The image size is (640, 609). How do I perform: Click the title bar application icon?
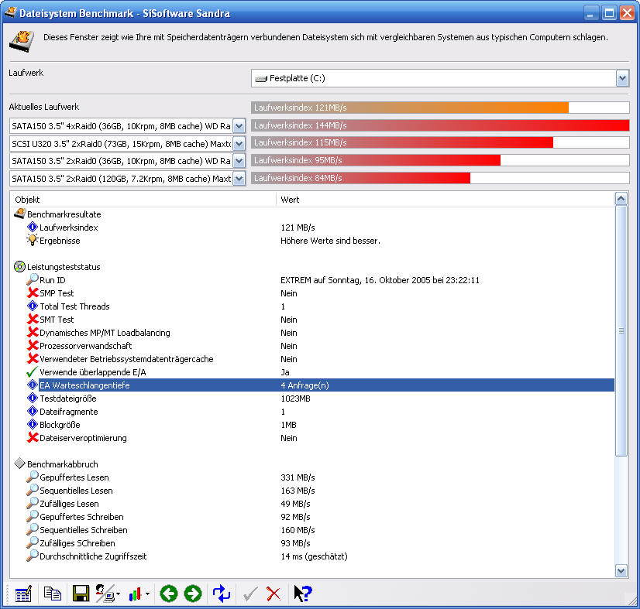(x=10, y=12)
